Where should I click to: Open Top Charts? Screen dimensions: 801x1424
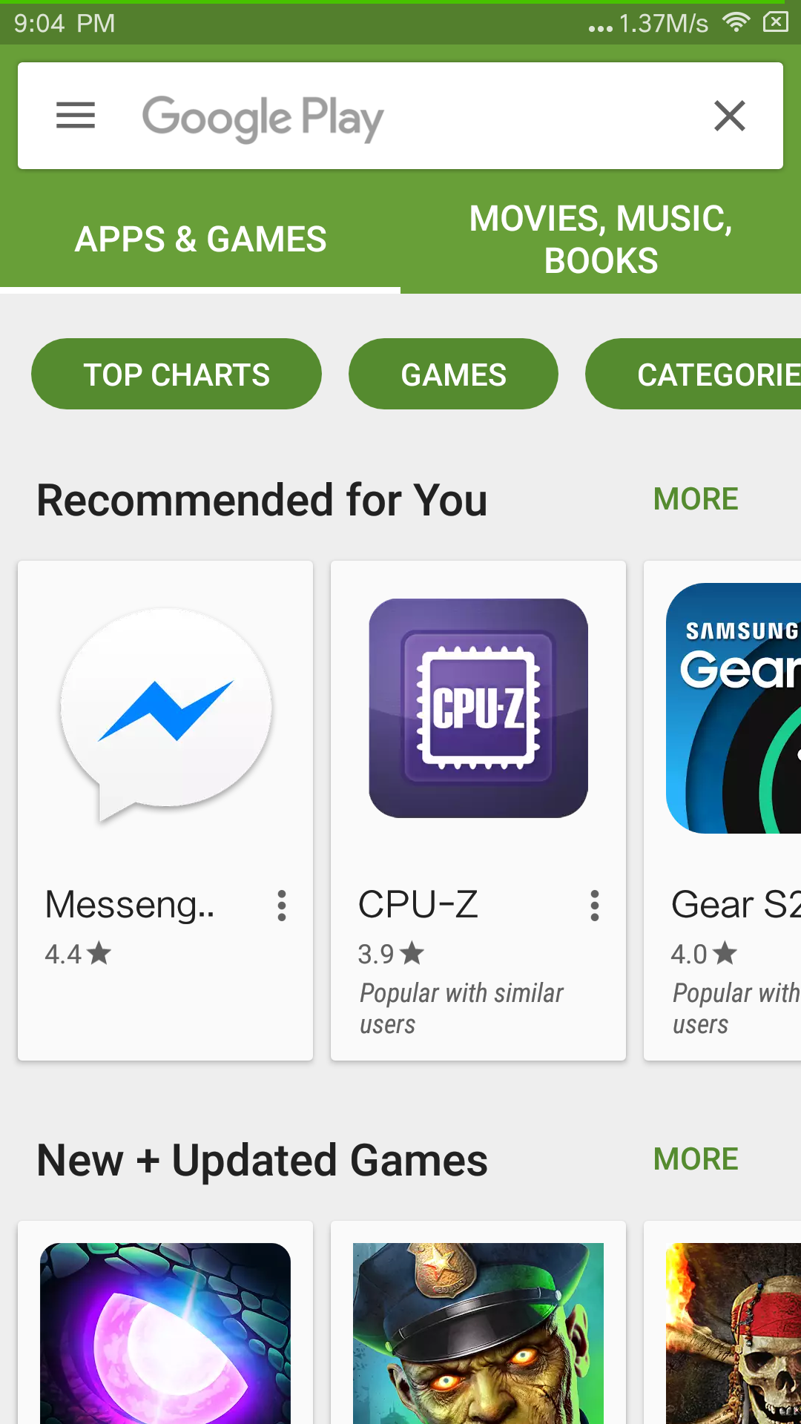click(177, 375)
